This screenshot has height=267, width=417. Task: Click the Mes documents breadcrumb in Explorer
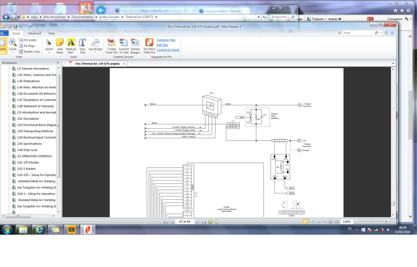54,17
